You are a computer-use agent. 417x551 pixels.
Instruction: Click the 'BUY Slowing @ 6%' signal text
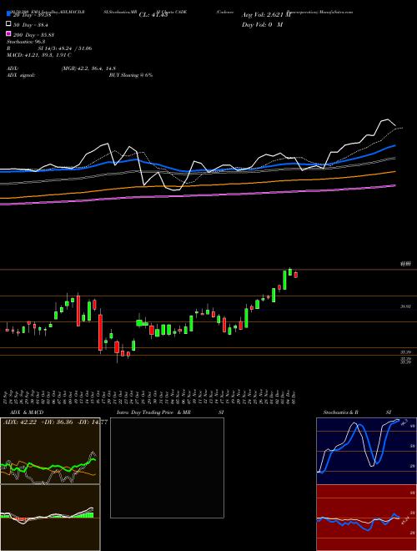(131, 75)
